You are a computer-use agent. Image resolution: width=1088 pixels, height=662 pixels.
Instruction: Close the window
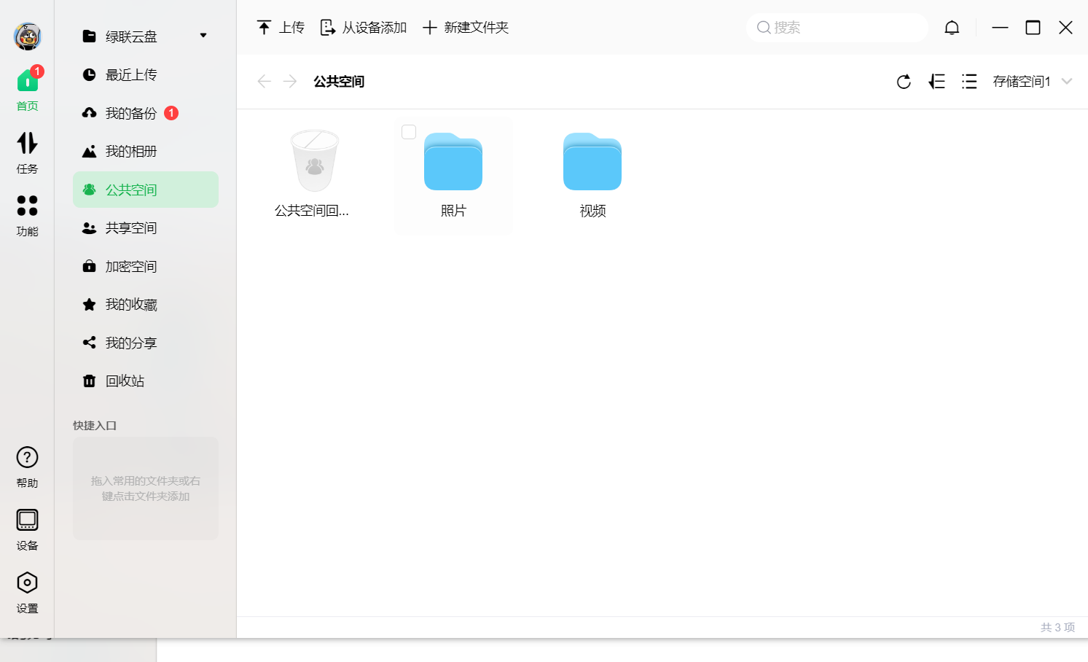click(1065, 28)
